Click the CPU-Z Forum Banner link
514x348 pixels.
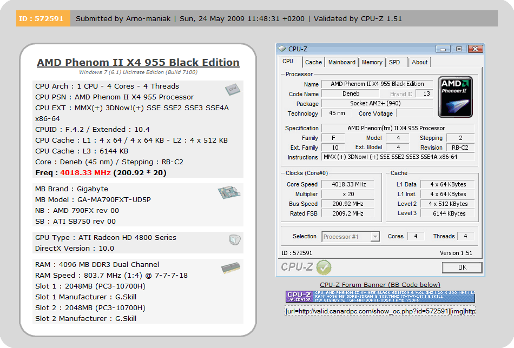click(380, 285)
